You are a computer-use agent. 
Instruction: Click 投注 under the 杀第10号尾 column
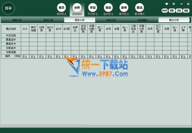pyautogui.click(x=141, y=56)
